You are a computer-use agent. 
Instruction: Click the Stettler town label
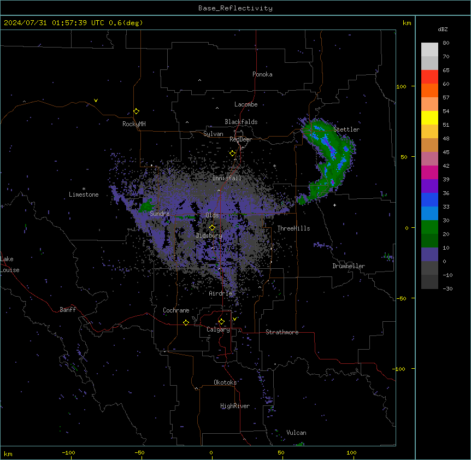tap(346, 129)
